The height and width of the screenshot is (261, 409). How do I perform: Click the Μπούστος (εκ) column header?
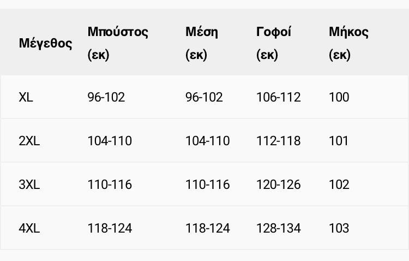coord(118,43)
